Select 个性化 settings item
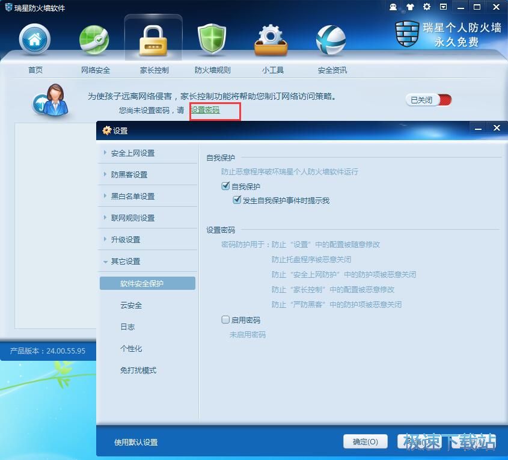The image size is (508, 460). [131, 349]
